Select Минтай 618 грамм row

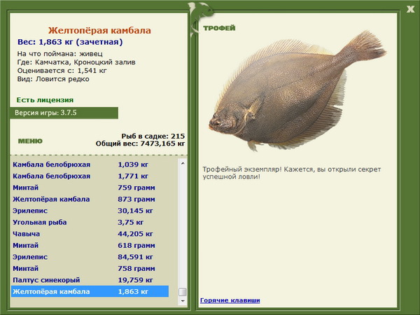(90, 245)
